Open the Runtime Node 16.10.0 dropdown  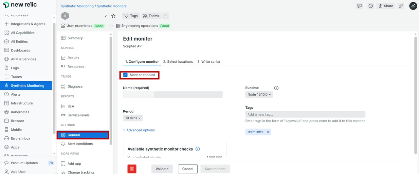[259, 94]
